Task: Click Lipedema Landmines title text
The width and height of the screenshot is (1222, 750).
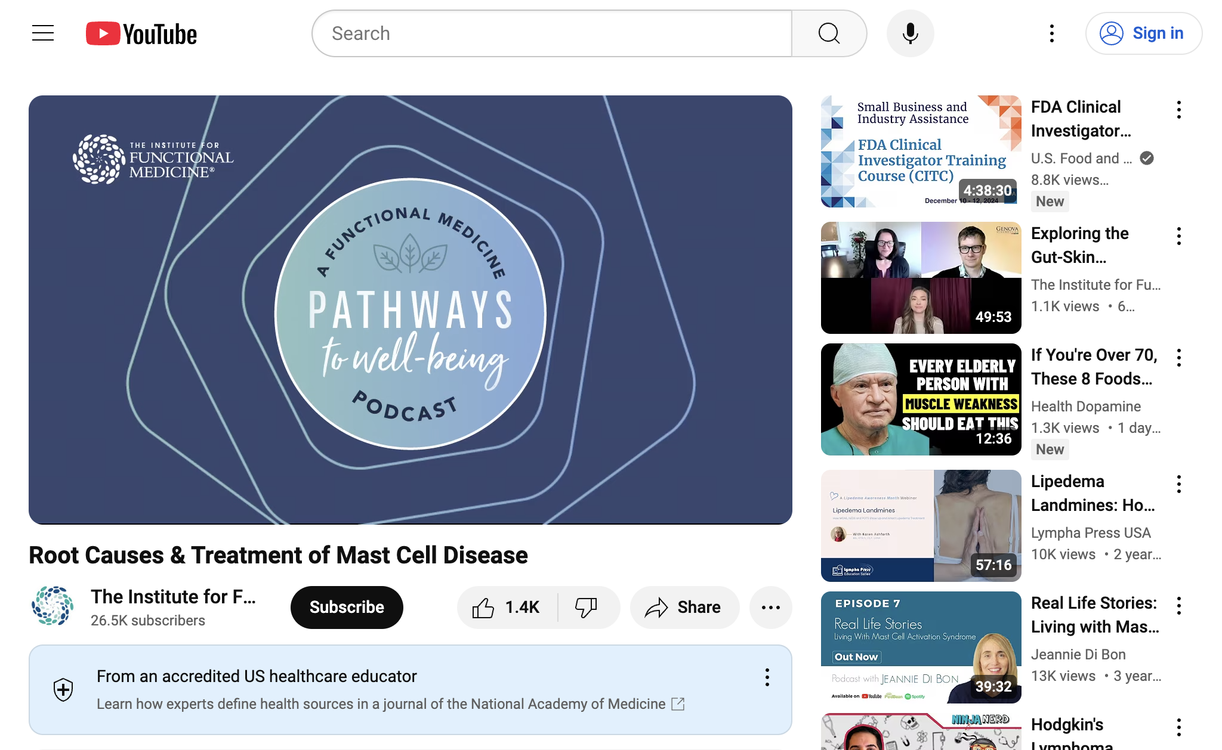Action: [x=1093, y=493]
